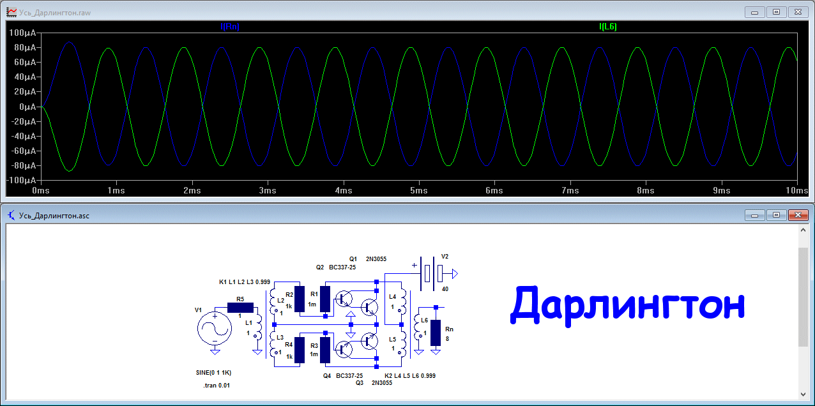Click the 0ms label on time axis
The image size is (815, 406).
click(x=40, y=190)
